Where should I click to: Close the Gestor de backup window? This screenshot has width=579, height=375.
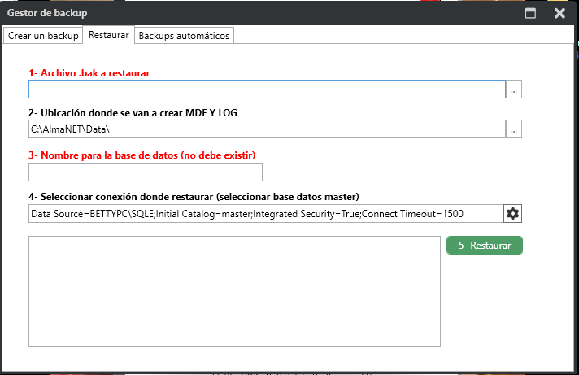coord(559,13)
